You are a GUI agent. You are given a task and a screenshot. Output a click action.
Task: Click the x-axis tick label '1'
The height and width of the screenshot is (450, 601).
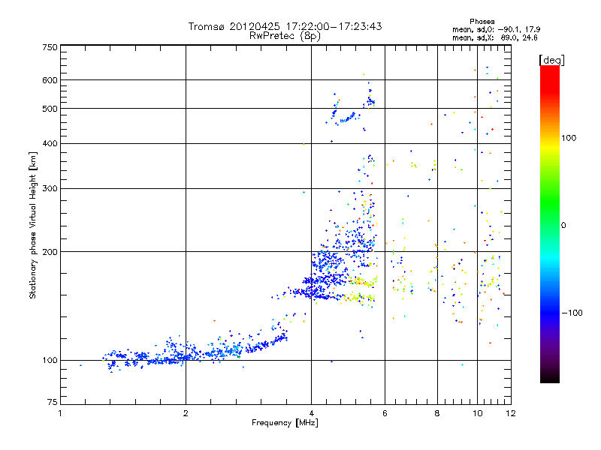[60, 413]
